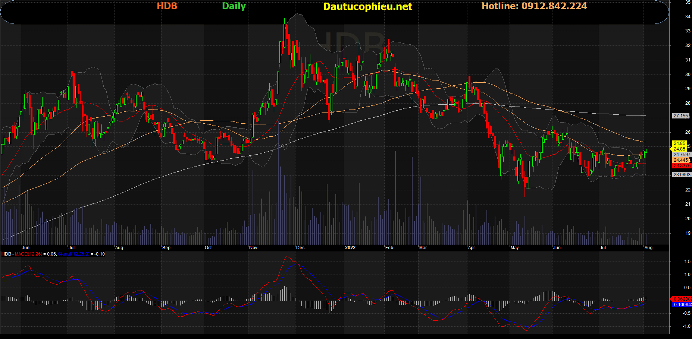Viewport: 692px width, 339px height.
Task: Click the Dec month marker
Action: [300, 248]
